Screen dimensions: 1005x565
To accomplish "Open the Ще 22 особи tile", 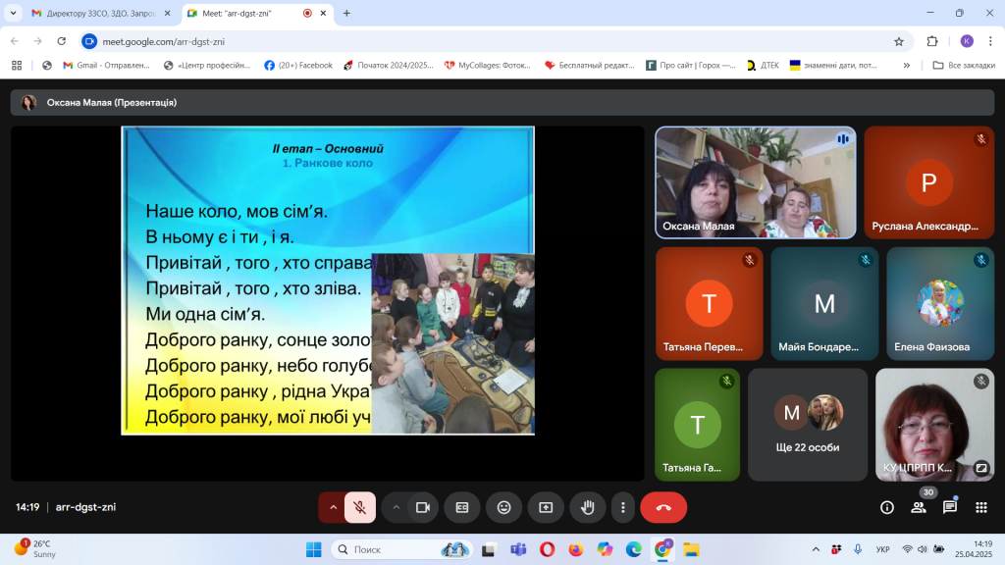I will tap(808, 425).
